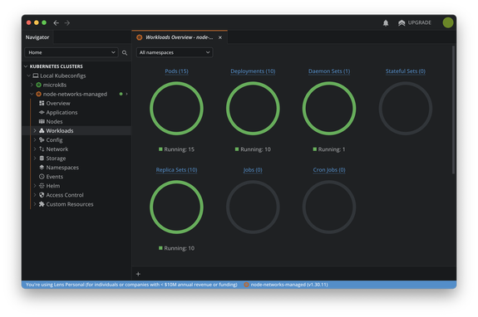
Task: Open the Deployments (10) link
Action: (x=253, y=71)
